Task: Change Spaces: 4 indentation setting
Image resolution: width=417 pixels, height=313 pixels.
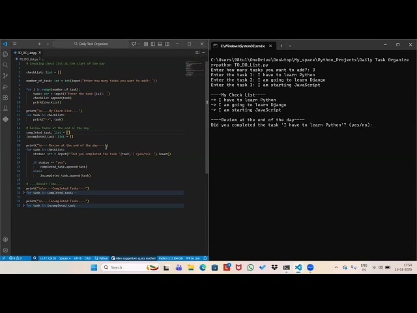Action: click(x=65, y=258)
